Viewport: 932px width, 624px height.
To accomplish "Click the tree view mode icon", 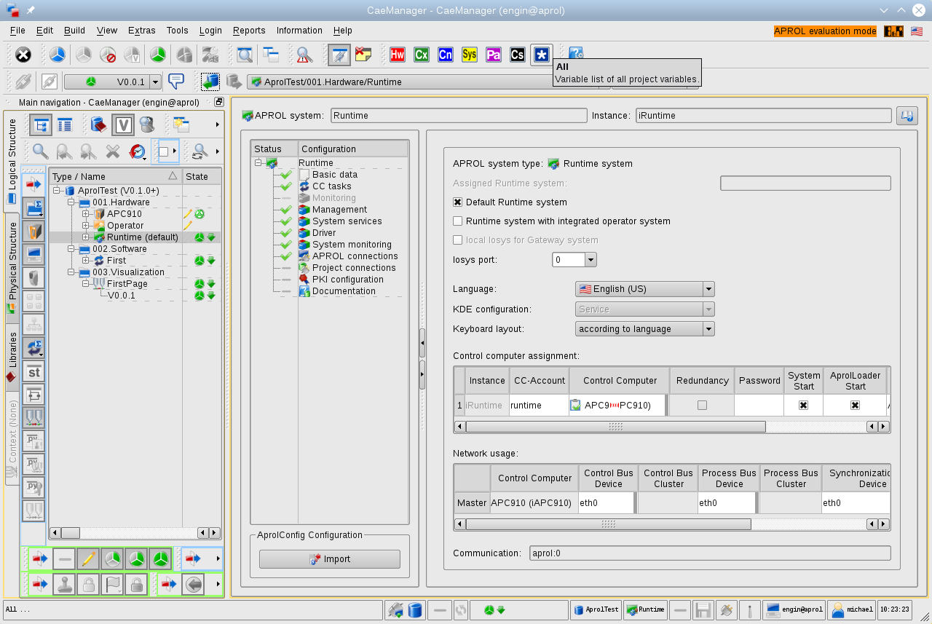I will point(41,125).
